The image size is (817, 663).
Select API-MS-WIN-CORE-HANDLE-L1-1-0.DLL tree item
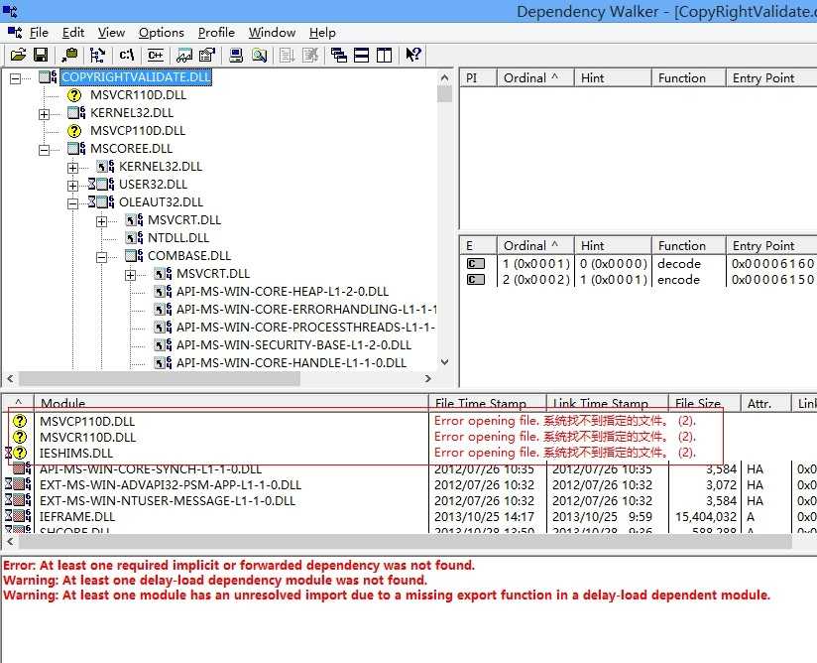(x=292, y=363)
